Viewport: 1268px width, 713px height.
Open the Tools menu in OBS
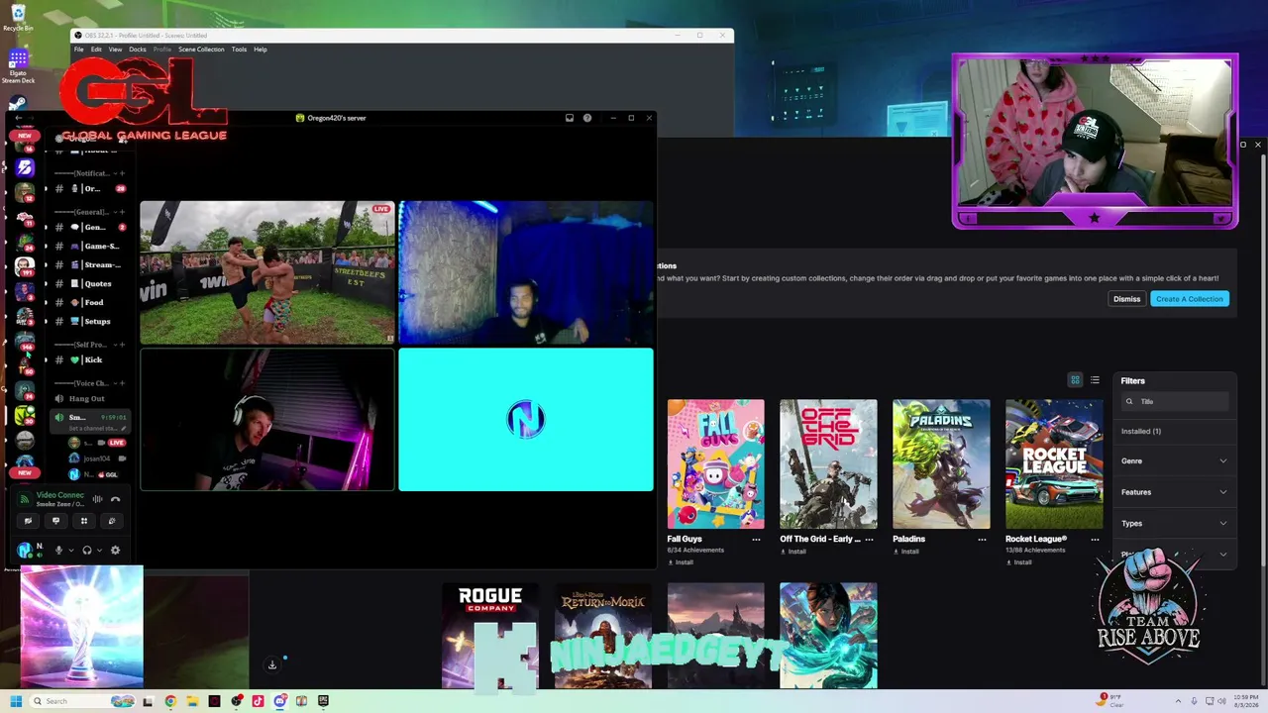(x=239, y=50)
